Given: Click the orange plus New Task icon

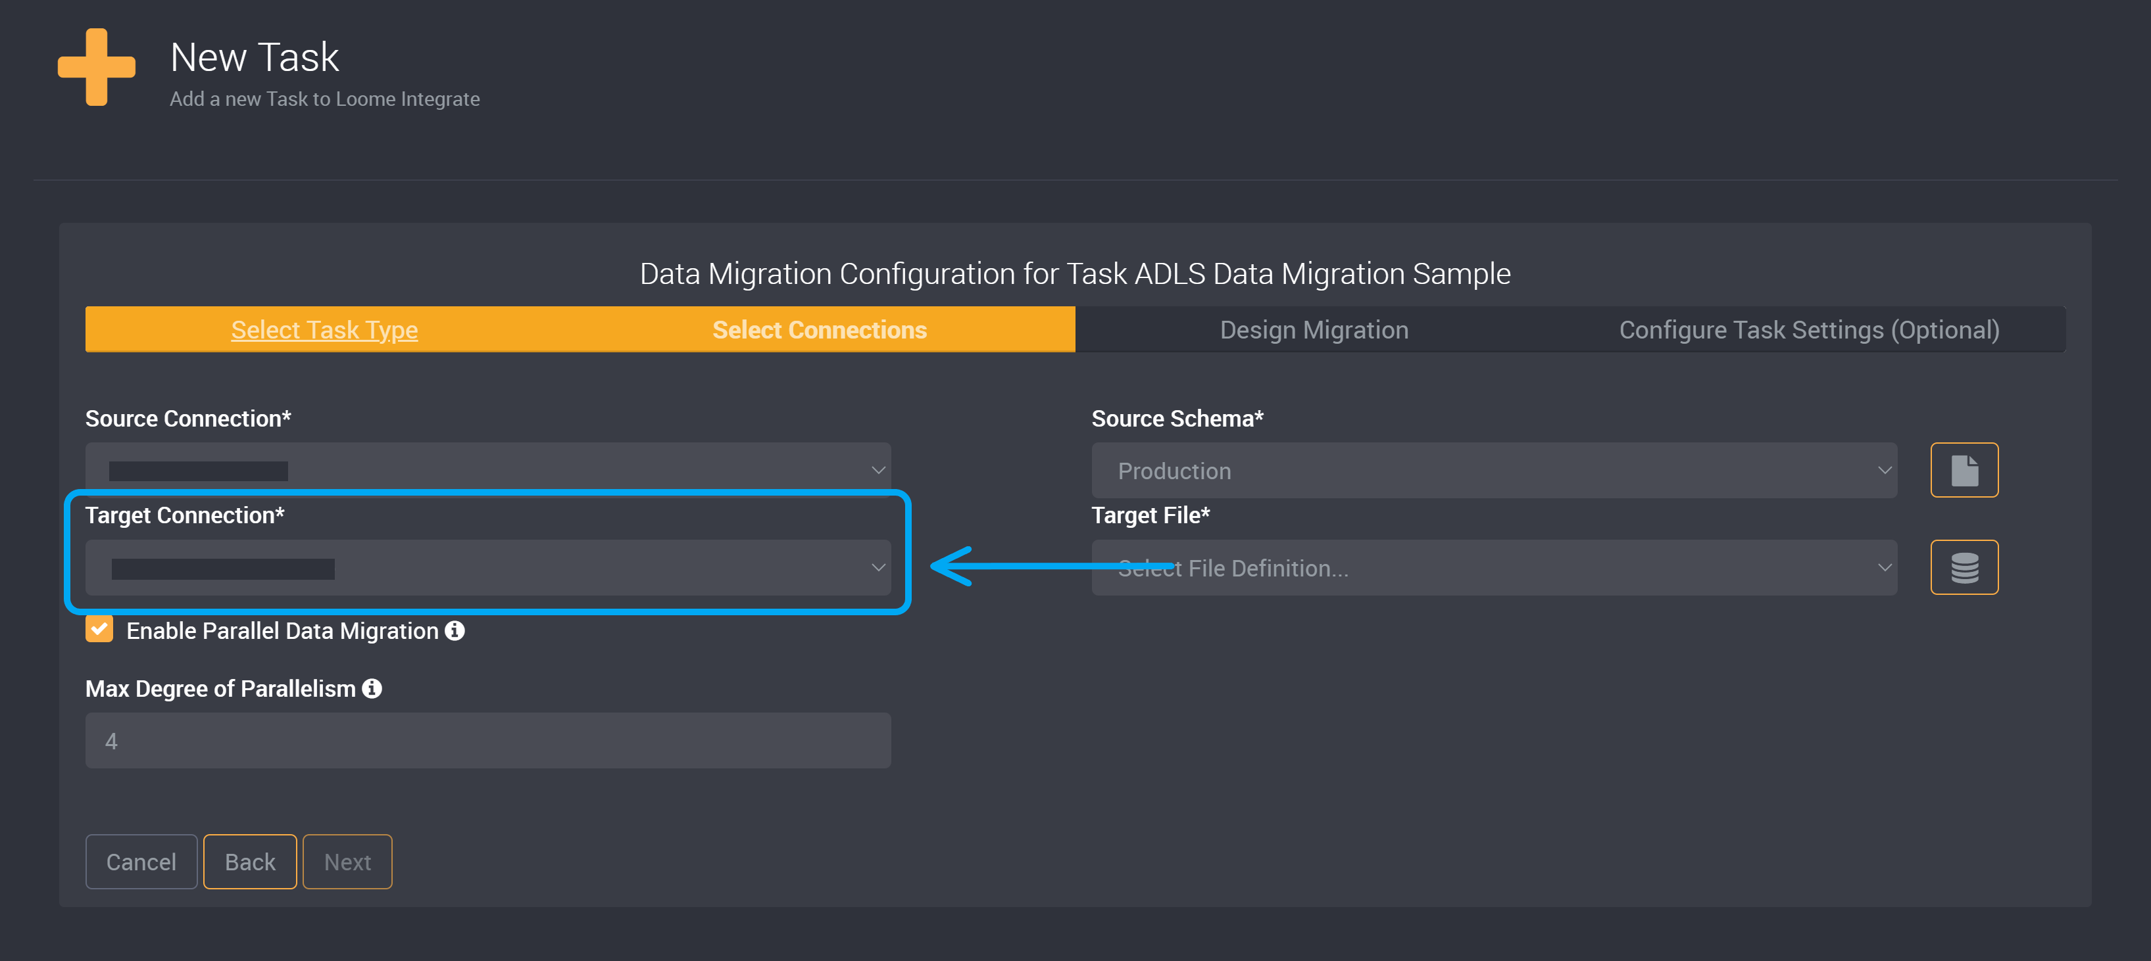Looking at the screenshot, I should pos(97,67).
